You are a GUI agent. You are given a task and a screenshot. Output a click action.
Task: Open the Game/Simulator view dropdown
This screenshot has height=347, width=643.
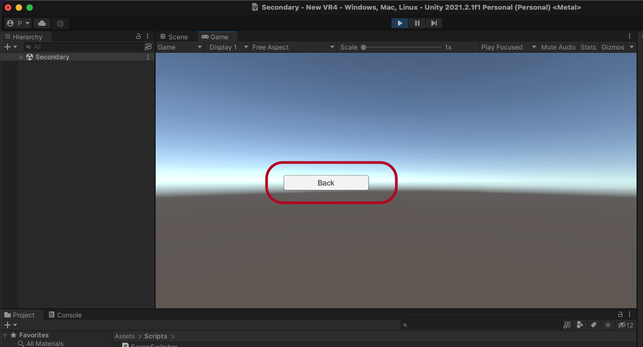tap(180, 47)
